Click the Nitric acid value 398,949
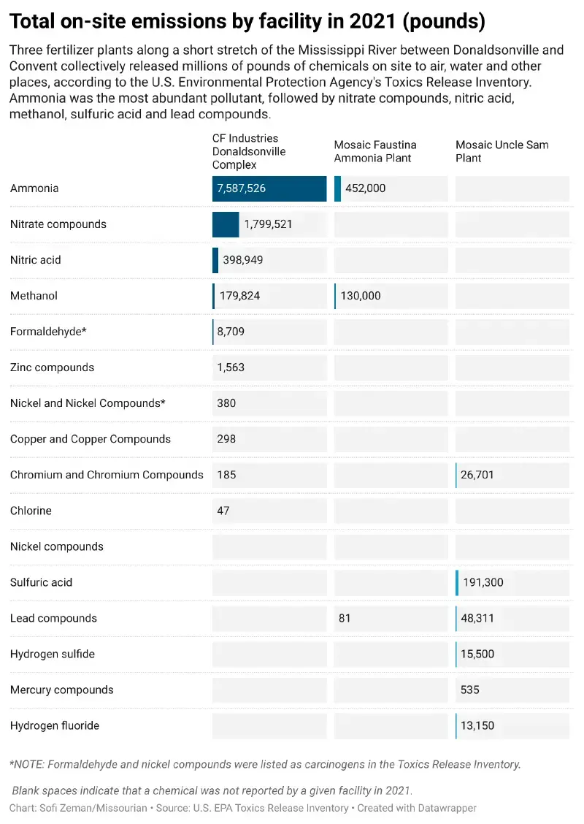Image resolution: width=584 pixels, height=824 pixels. pos(243,260)
